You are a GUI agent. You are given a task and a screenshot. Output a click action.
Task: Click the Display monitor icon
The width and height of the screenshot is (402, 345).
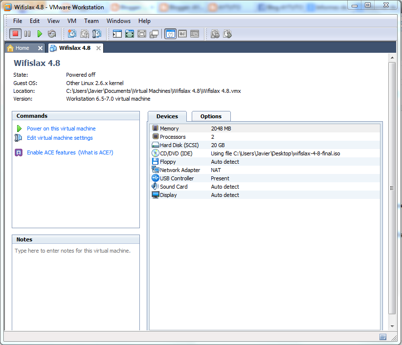point(156,194)
